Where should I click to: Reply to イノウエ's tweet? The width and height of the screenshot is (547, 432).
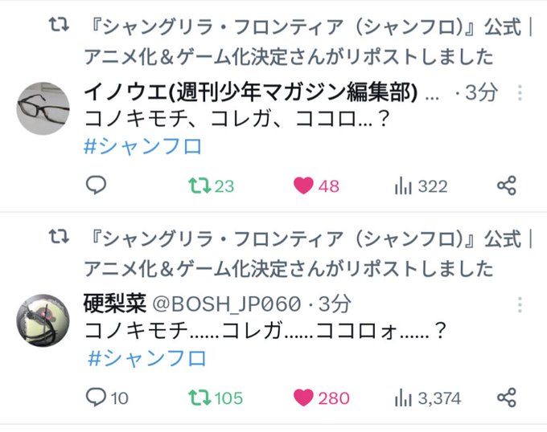[x=96, y=186]
